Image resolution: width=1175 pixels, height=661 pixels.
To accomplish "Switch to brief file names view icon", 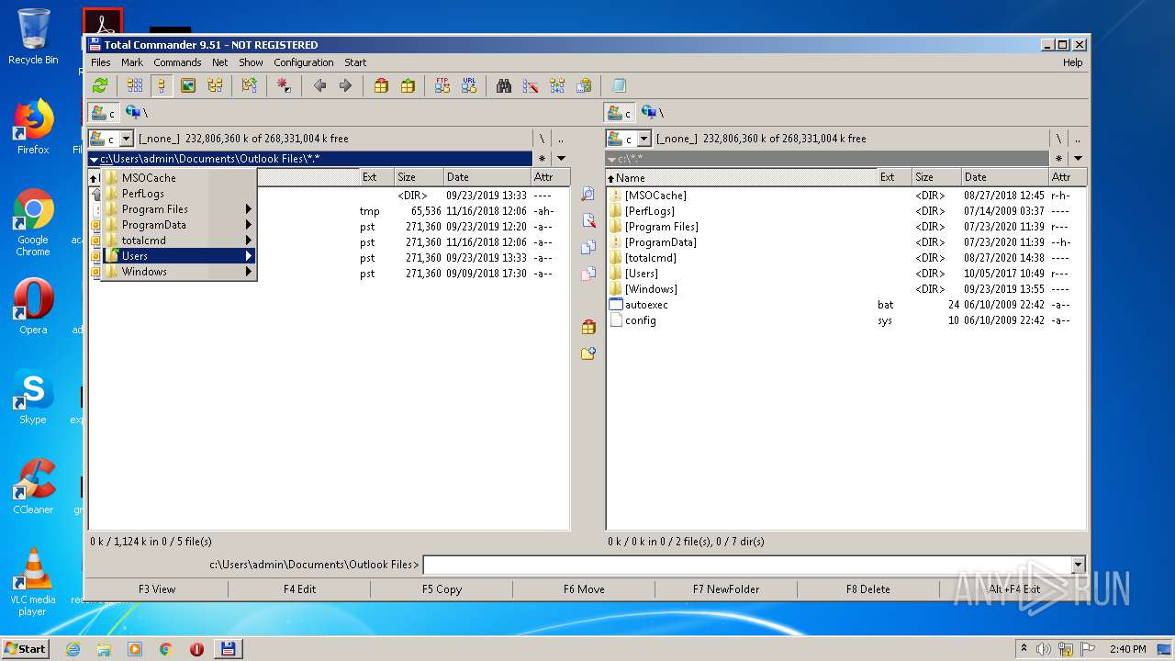I will pyautogui.click(x=135, y=85).
